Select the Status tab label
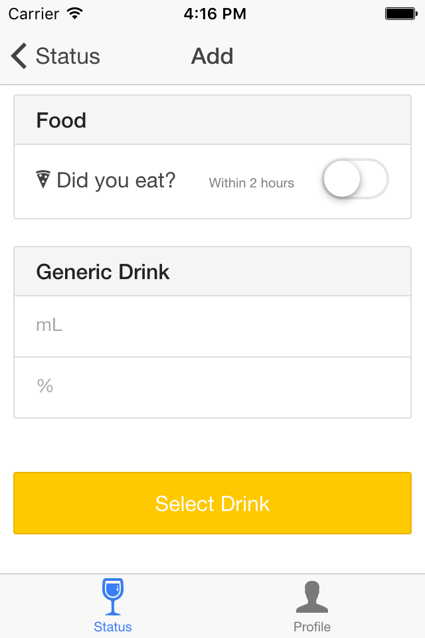The image size is (425, 638). pos(113,627)
